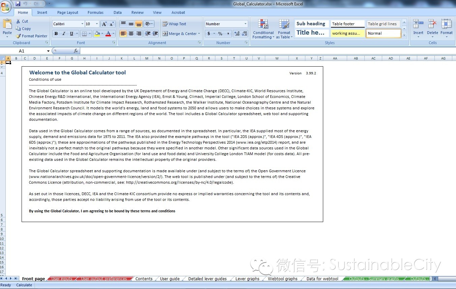
Task: Click the Copy icon
Action: click(x=18, y=29)
